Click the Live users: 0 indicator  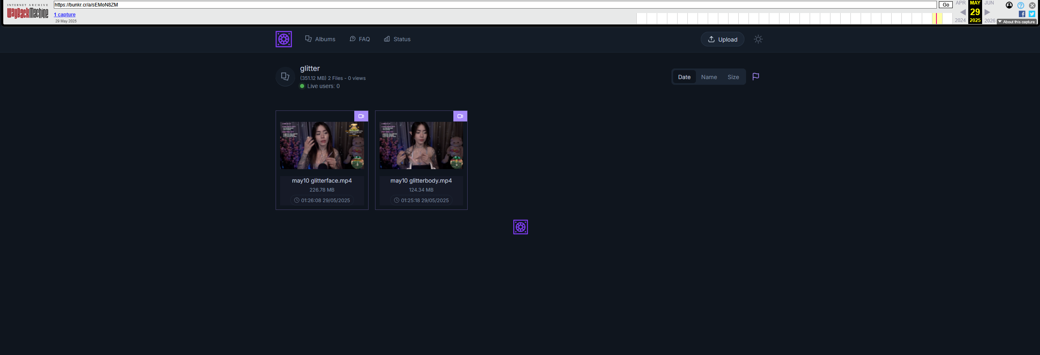point(320,86)
